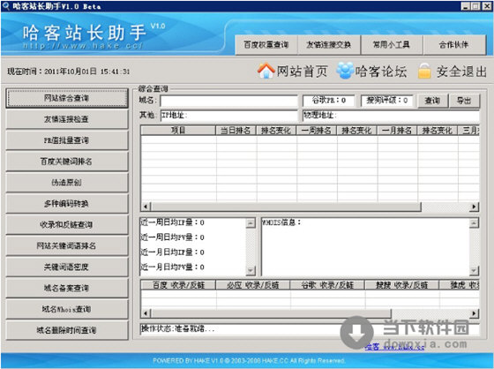The width and height of the screenshot is (494, 369).
Task: Click the 一月排名 column header
Action: tap(397, 131)
